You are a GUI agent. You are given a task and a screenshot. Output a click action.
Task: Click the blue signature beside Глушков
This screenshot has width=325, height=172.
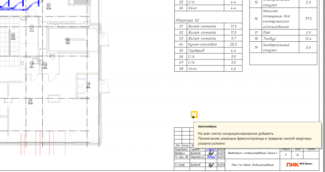211,149
